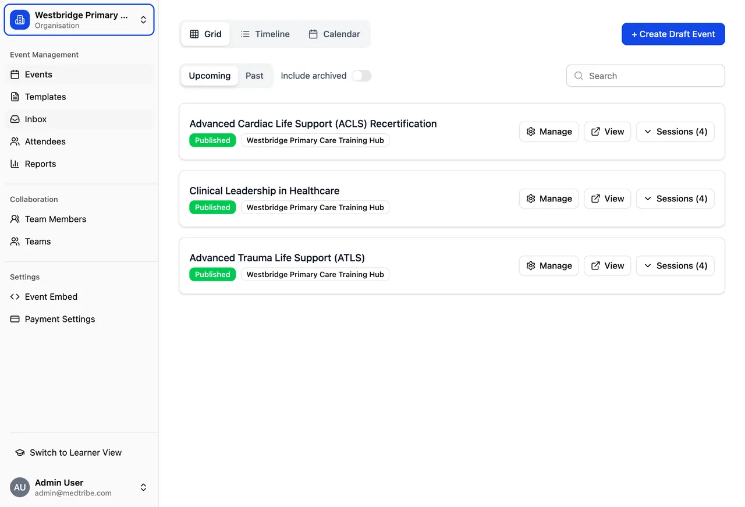The image size is (745, 507).
Task: Click the Events calendar icon in sidebar
Action: 15,75
